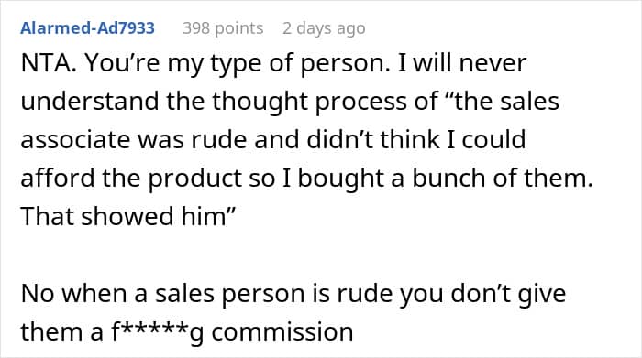Click the words I will never

[462, 63]
